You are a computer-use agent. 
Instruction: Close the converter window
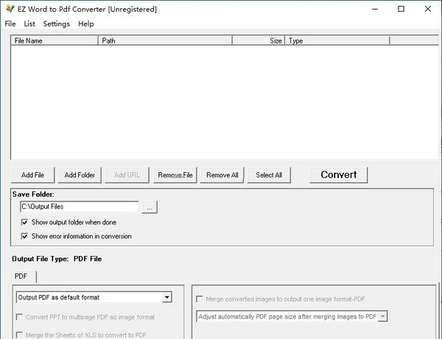click(x=427, y=9)
